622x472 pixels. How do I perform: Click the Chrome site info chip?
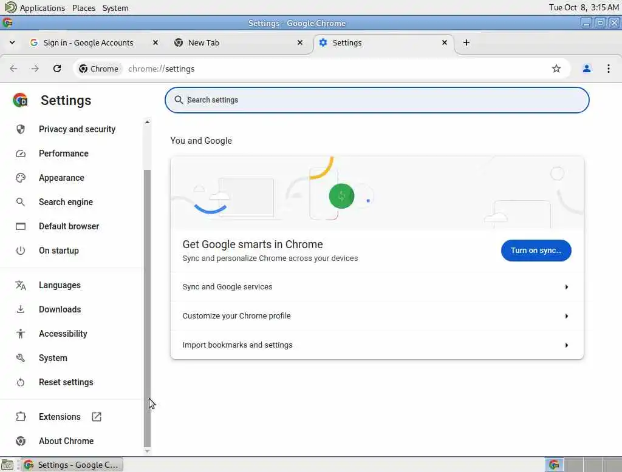click(99, 69)
